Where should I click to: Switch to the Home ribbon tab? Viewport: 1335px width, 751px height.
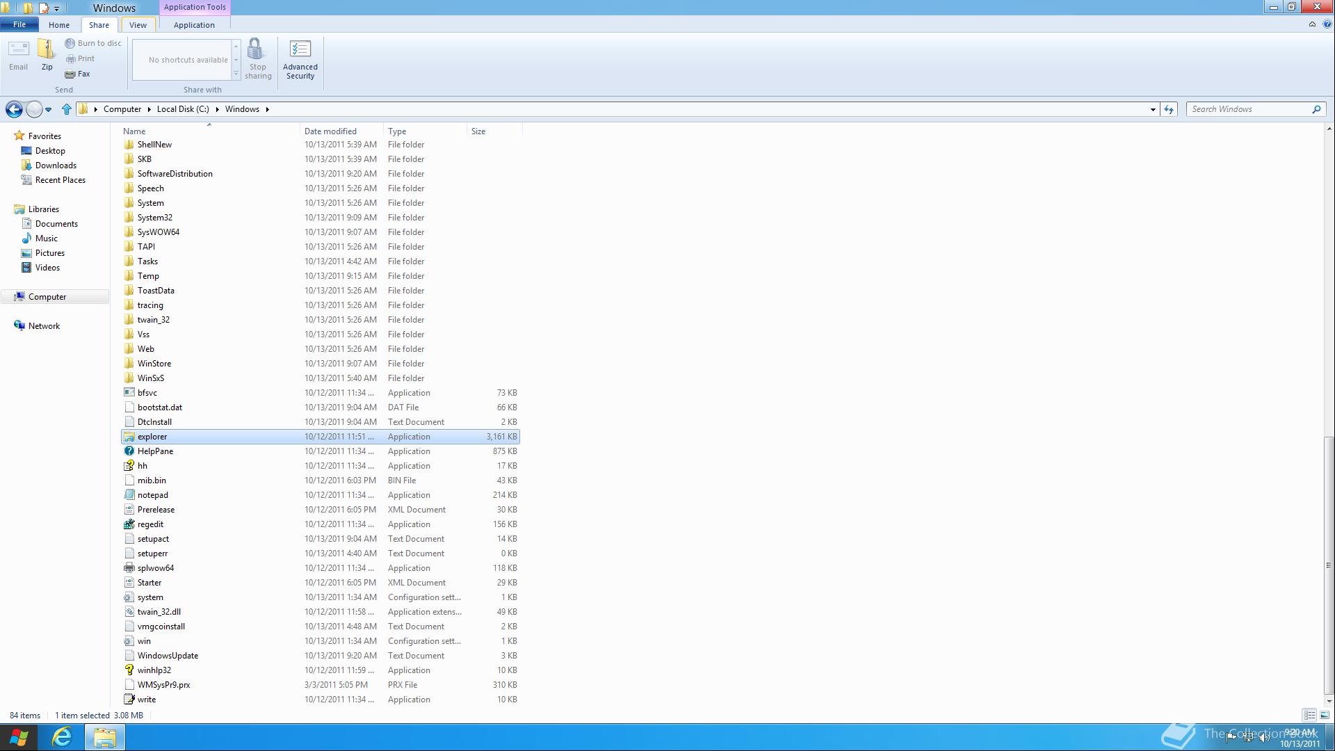(x=59, y=25)
